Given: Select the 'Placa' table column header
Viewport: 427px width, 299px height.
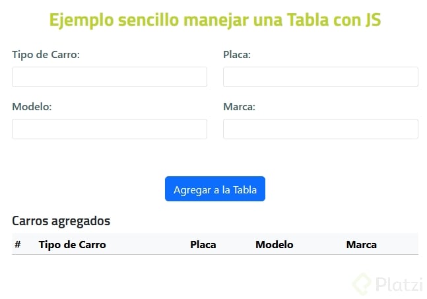Looking at the screenshot, I should click(203, 245).
